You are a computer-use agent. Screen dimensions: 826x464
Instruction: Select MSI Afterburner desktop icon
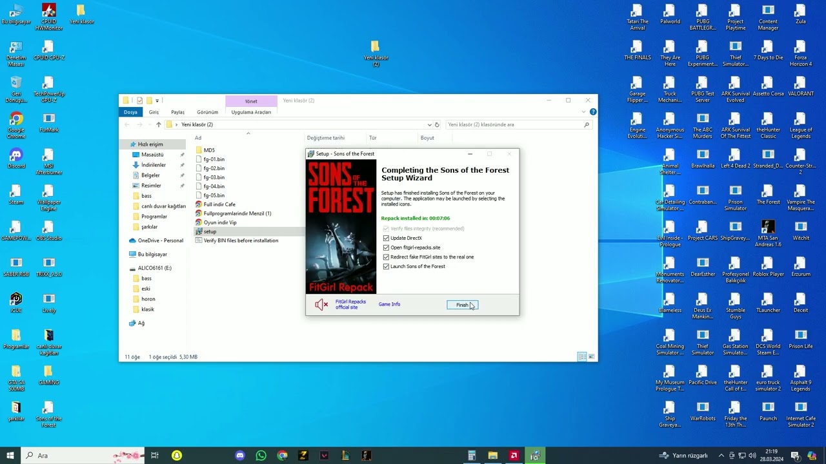tap(48, 162)
